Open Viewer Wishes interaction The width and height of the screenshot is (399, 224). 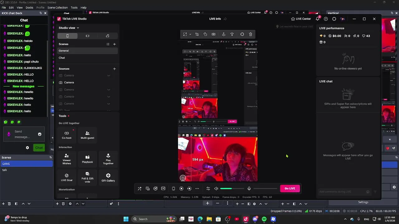[x=67, y=159]
